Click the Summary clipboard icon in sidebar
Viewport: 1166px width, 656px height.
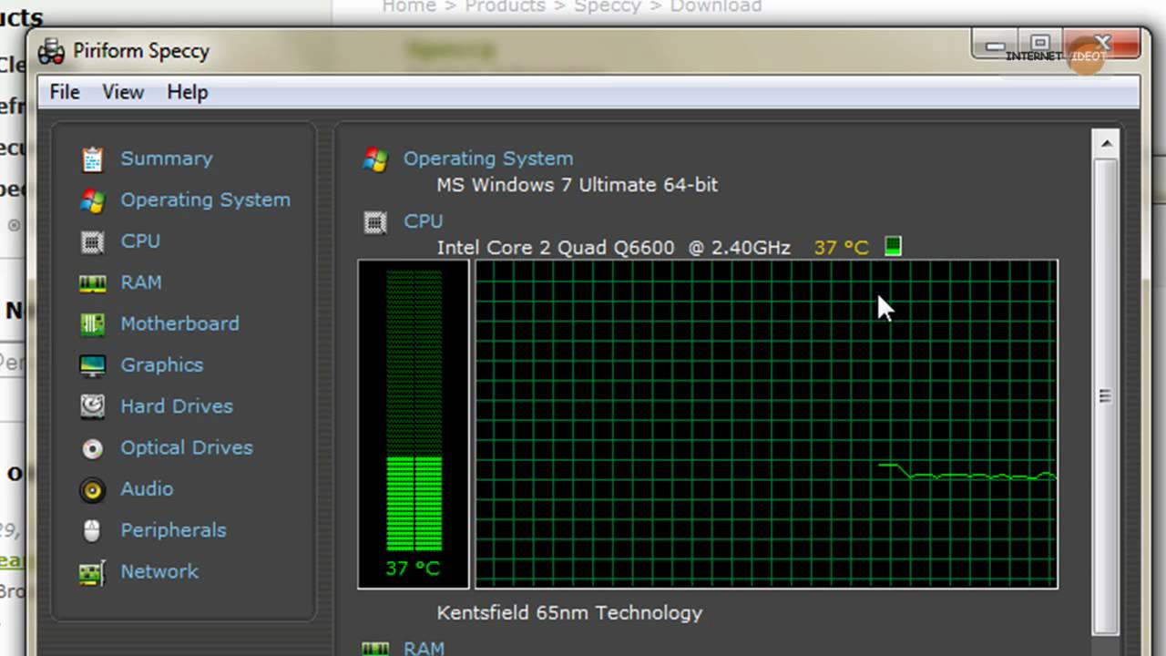pos(92,159)
